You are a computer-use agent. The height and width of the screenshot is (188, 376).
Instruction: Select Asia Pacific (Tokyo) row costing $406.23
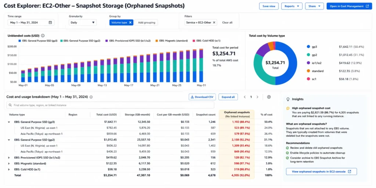click(140, 152)
